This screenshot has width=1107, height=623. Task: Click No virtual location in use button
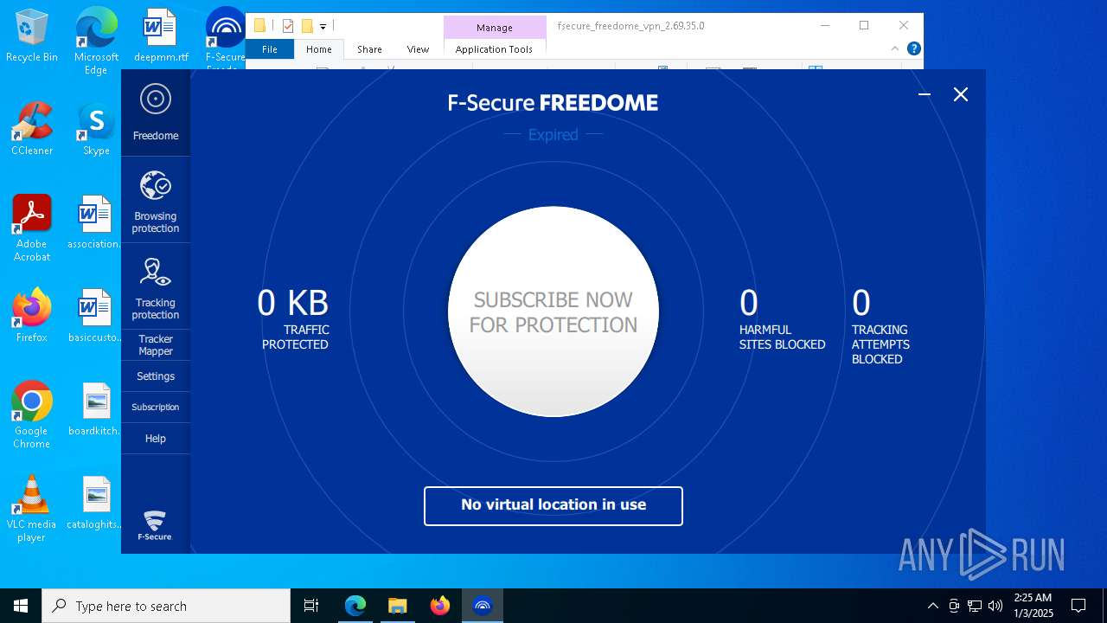point(553,505)
